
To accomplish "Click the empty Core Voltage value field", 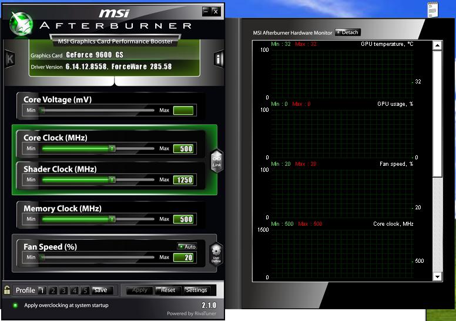I will point(183,111).
